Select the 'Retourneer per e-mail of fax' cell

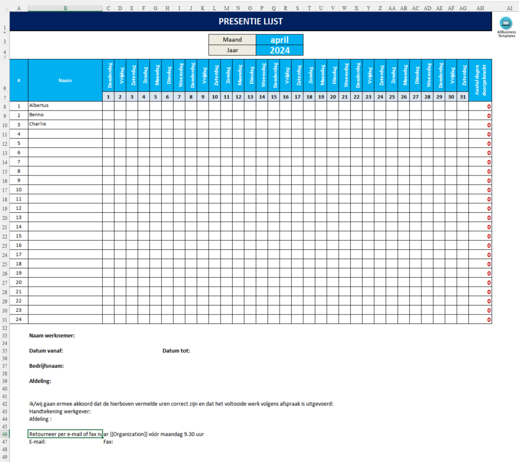[x=65, y=434]
